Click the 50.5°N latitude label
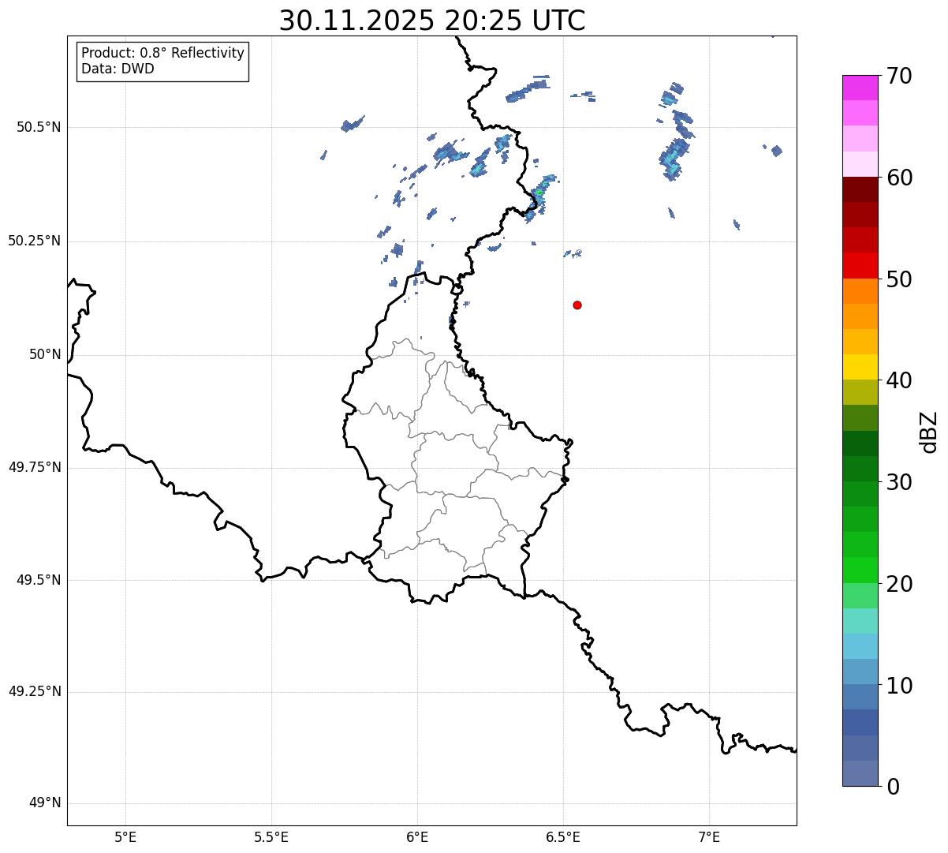 [x=39, y=127]
